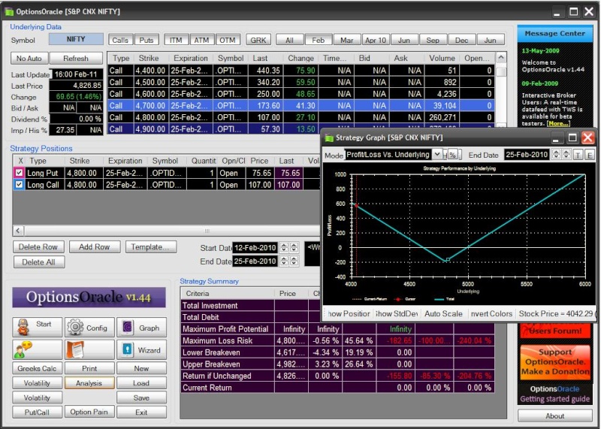Image resolution: width=601 pixels, height=429 pixels.
Task: Click the Save button
Action: click(141, 397)
